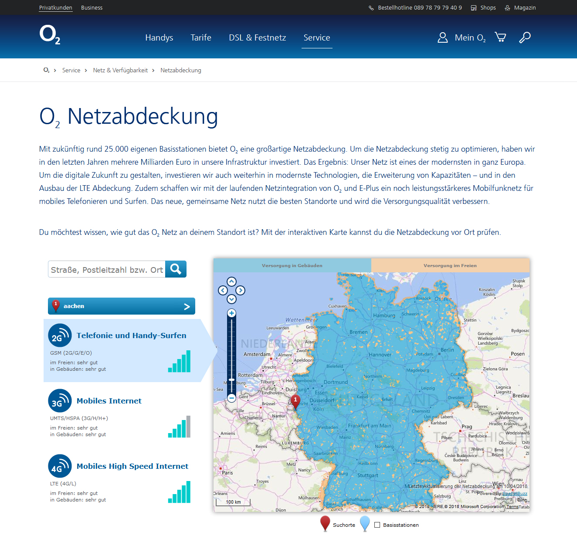
Task: Click the 100 km map scale
Action: coord(233,502)
